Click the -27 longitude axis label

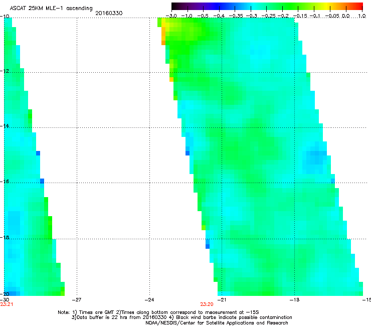click(77, 300)
